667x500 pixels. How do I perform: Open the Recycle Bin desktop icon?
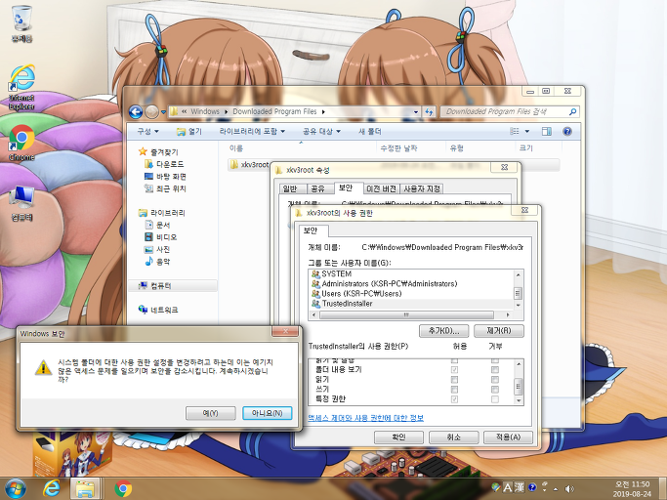click(x=21, y=23)
